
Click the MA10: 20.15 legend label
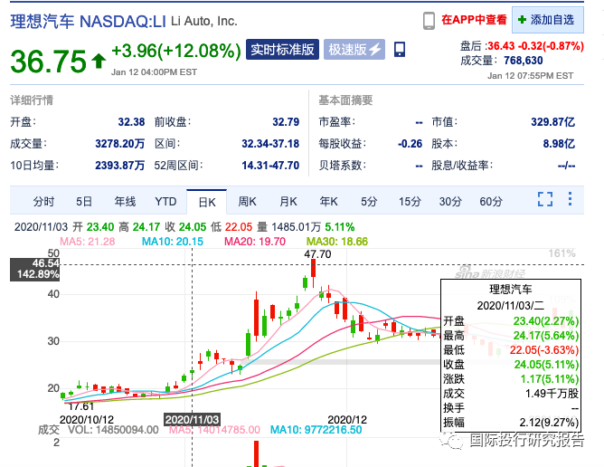[173, 242]
